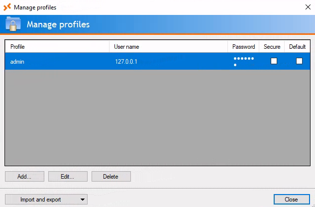Image resolution: width=315 pixels, height=207 pixels.
Task: Click the Add... button
Action: 24,177
